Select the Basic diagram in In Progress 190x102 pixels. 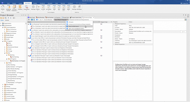(x=8, y=43)
